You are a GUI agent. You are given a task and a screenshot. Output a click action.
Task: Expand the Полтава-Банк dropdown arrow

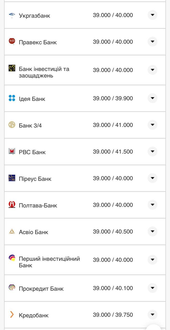[x=152, y=205]
